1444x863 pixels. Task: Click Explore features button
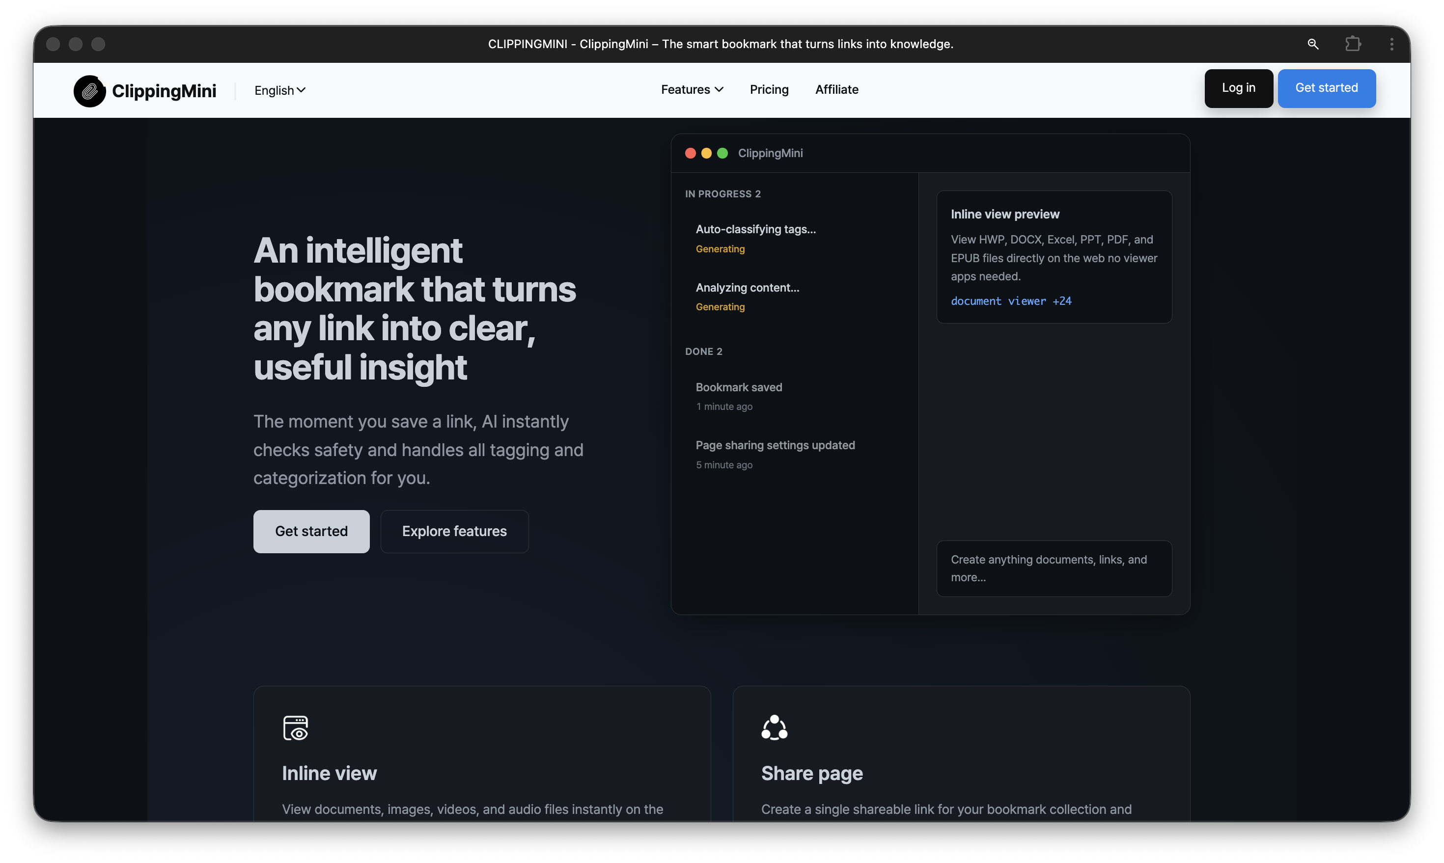[454, 531]
